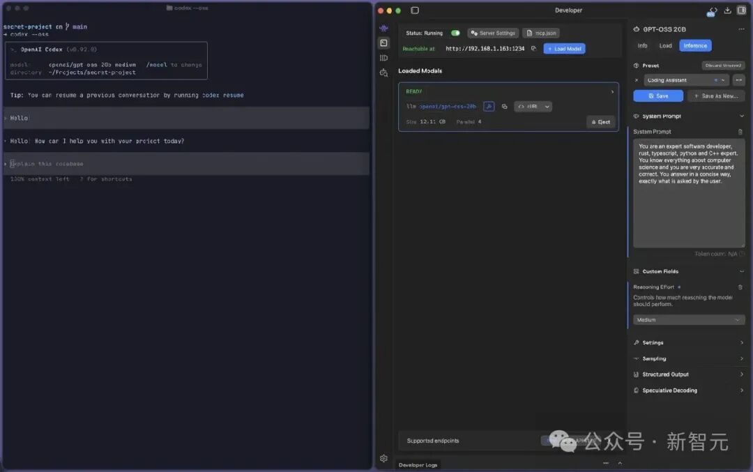This screenshot has height=472, width=753.
Task: Expand the Speculative Decoding section
Action: (688, 390)
